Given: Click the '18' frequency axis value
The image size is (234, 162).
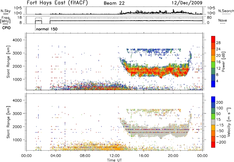Looking at the screenshot, I should click(20, 18).
